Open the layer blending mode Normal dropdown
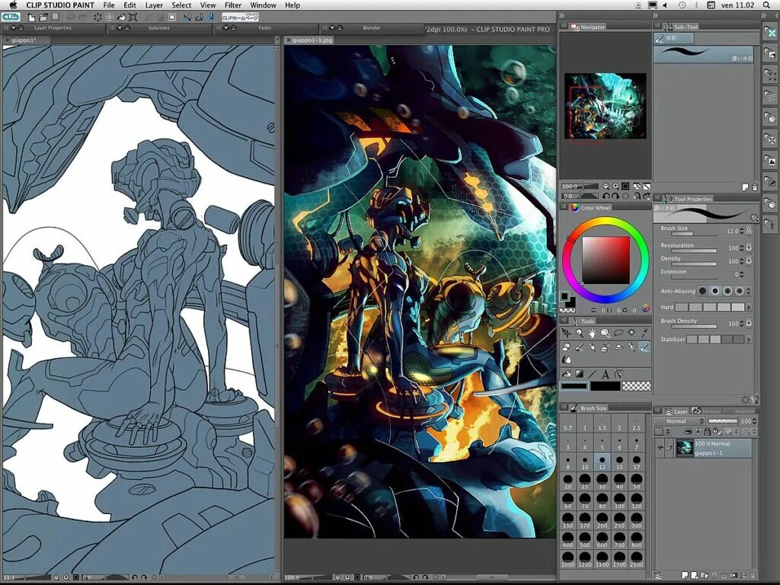This screenshot has width=780, height=585. 679,420
